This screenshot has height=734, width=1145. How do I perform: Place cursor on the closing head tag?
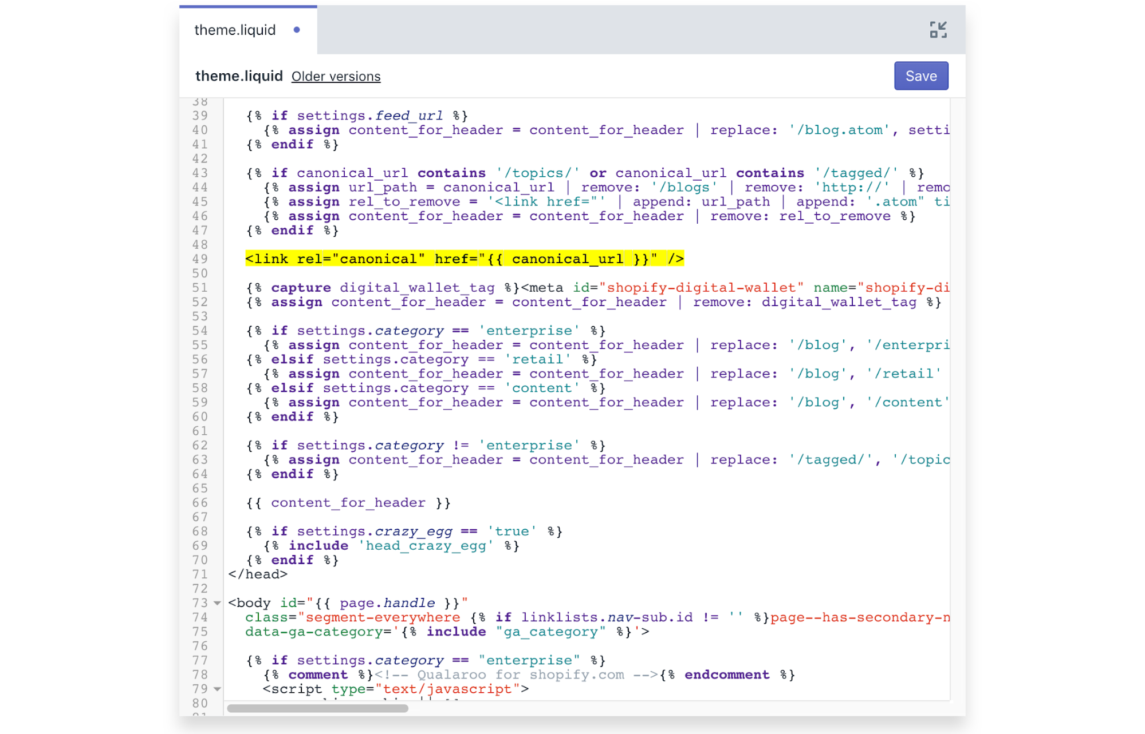tap(258, 574)
